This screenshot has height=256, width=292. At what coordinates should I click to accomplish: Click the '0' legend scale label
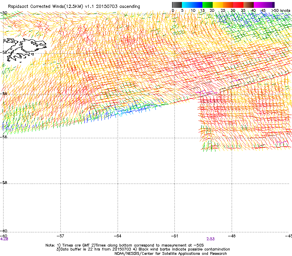click(173, 10)
